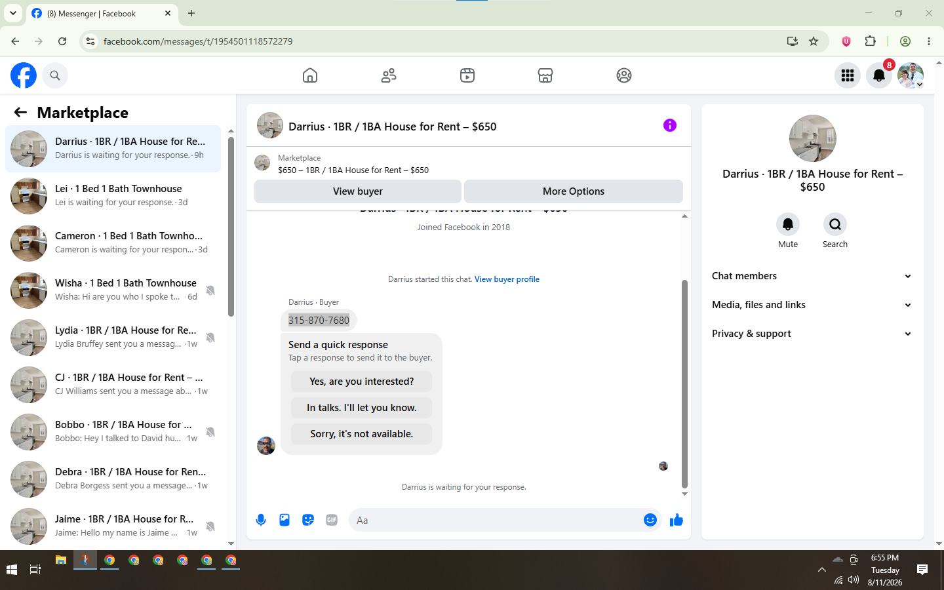Open the account profile picture menu
Screen dimensions: 944x590
tap(911, 75)
